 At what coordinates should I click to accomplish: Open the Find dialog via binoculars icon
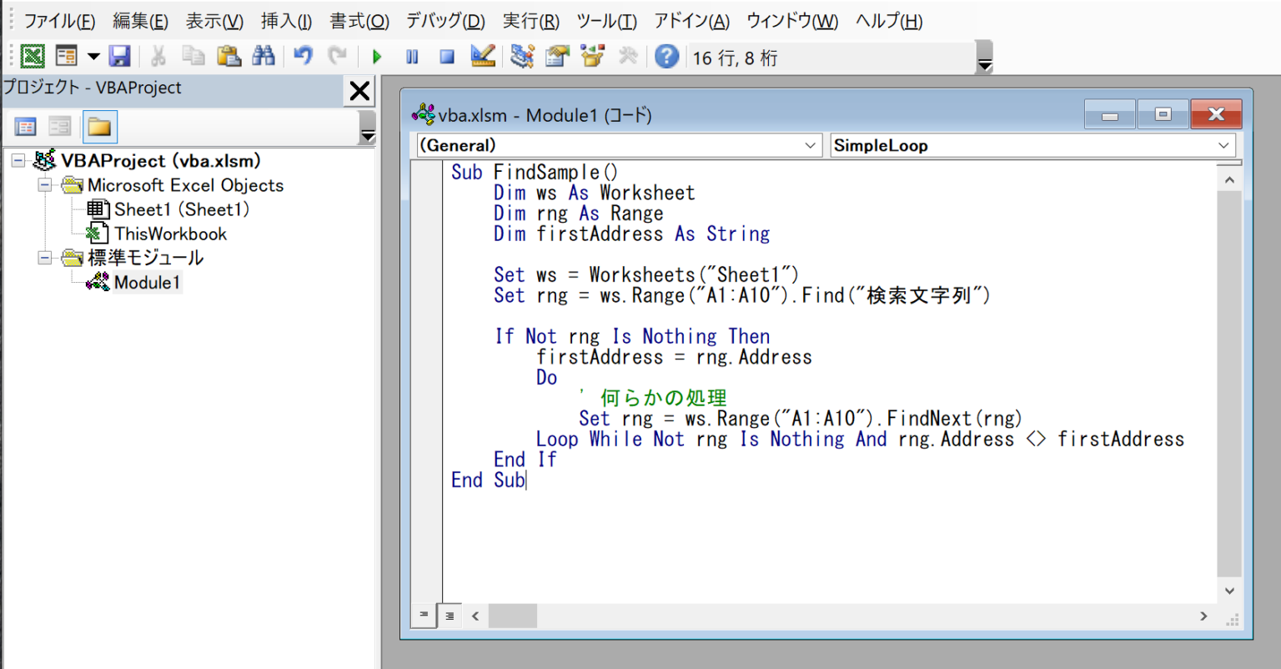click(264, 56)
